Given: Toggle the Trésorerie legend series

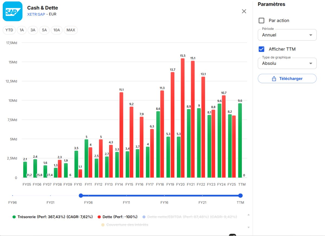Looking at the screenshot, I should pos(53,217).
